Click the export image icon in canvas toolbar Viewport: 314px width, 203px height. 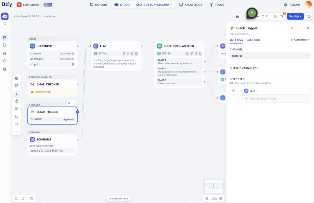tap(17, 124)
